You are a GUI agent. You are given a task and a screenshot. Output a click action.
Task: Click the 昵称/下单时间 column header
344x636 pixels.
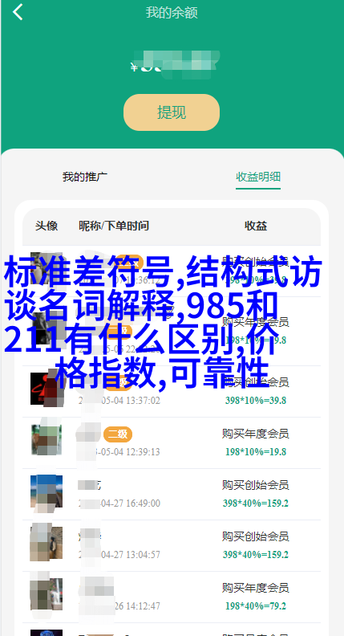click(113, 226)
